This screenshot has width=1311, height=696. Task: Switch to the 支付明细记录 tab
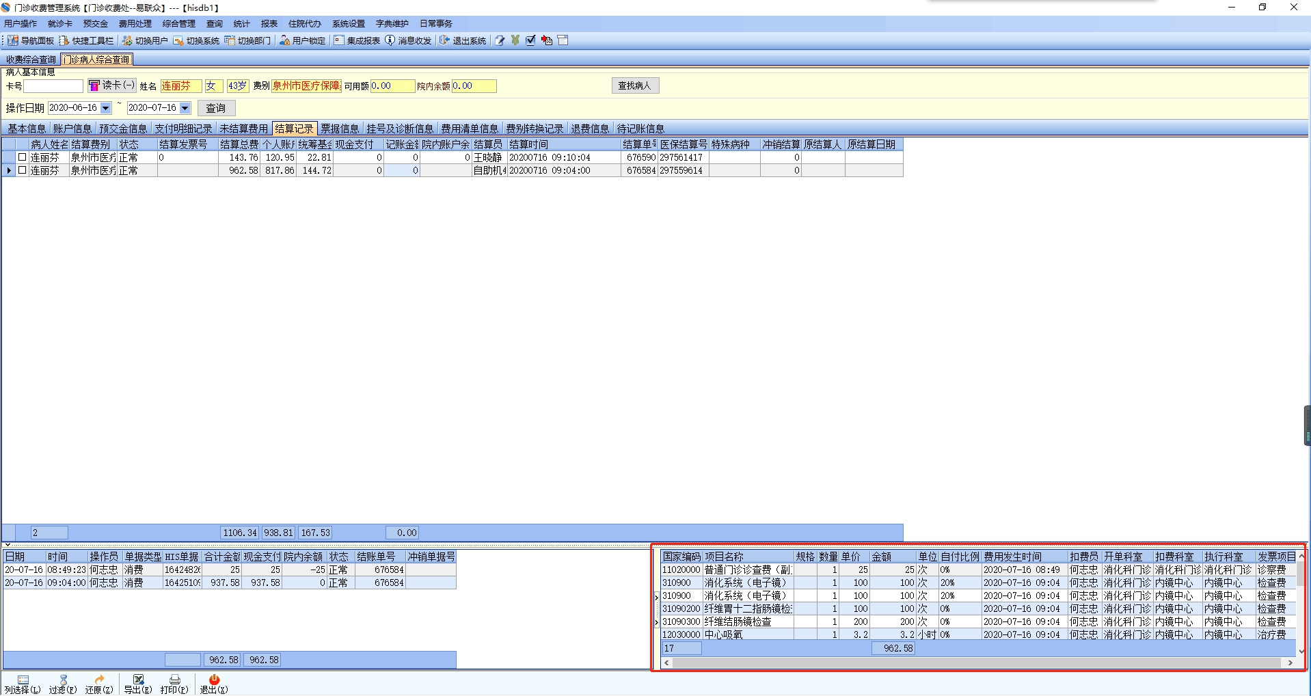pyautogui.click(x=183, y=129)
